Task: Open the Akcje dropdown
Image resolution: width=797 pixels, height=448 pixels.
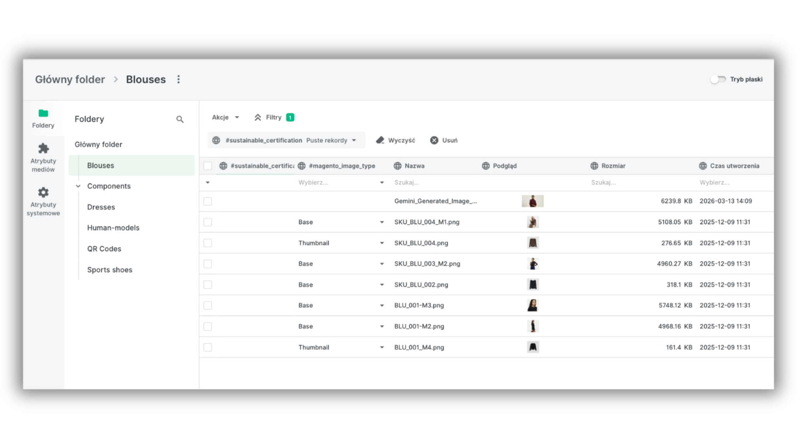Action: pos(225,117)
